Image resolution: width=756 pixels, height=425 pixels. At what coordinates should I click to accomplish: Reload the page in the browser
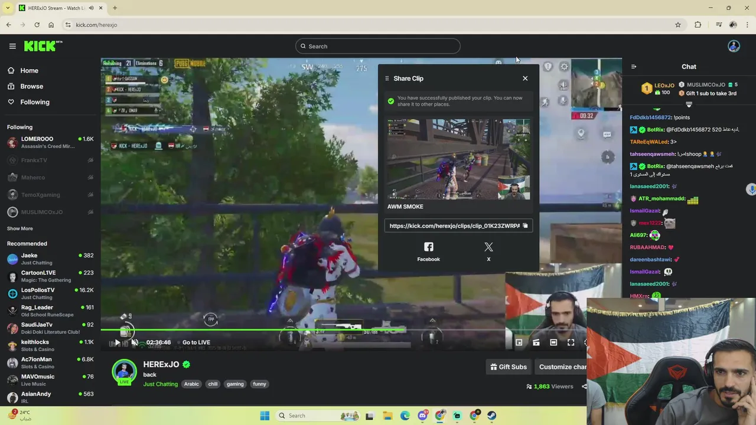(37, 25)
